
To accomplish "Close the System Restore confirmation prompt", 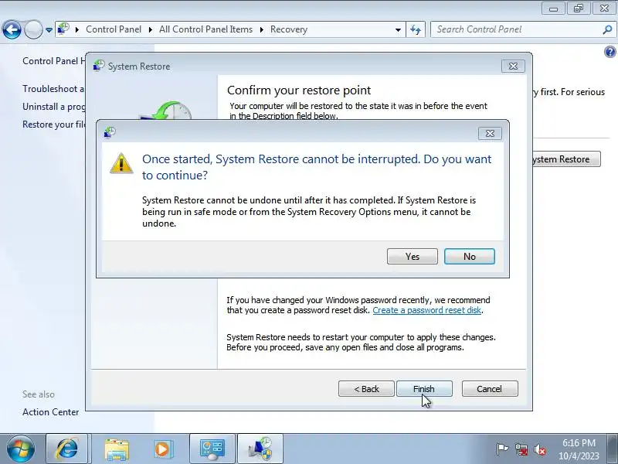I will click(490, 133).
